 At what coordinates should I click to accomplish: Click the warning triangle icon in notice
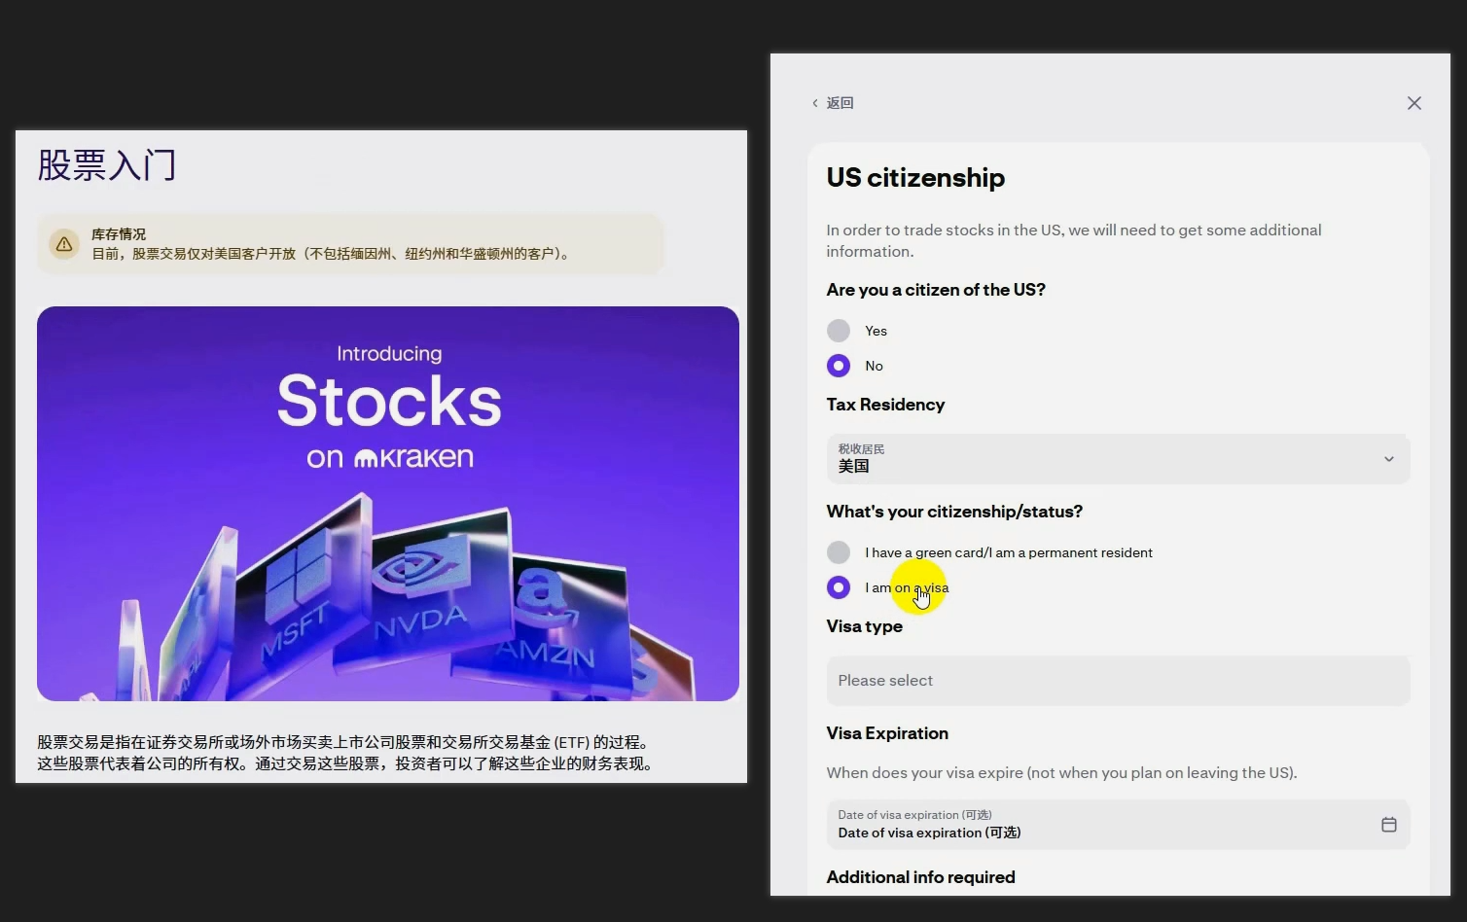64,244
